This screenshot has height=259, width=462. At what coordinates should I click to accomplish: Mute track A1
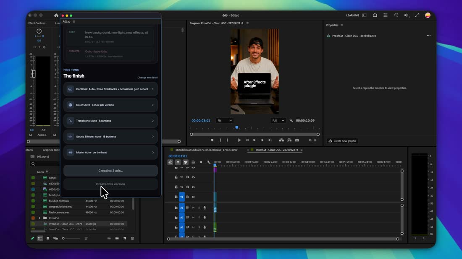pos(193,208)
